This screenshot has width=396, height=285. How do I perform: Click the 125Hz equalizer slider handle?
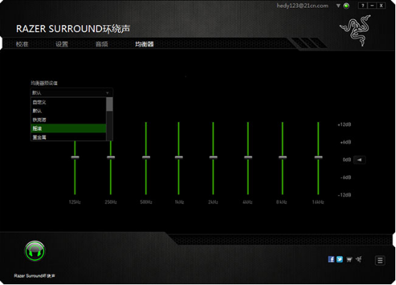[x=75, y=157]
